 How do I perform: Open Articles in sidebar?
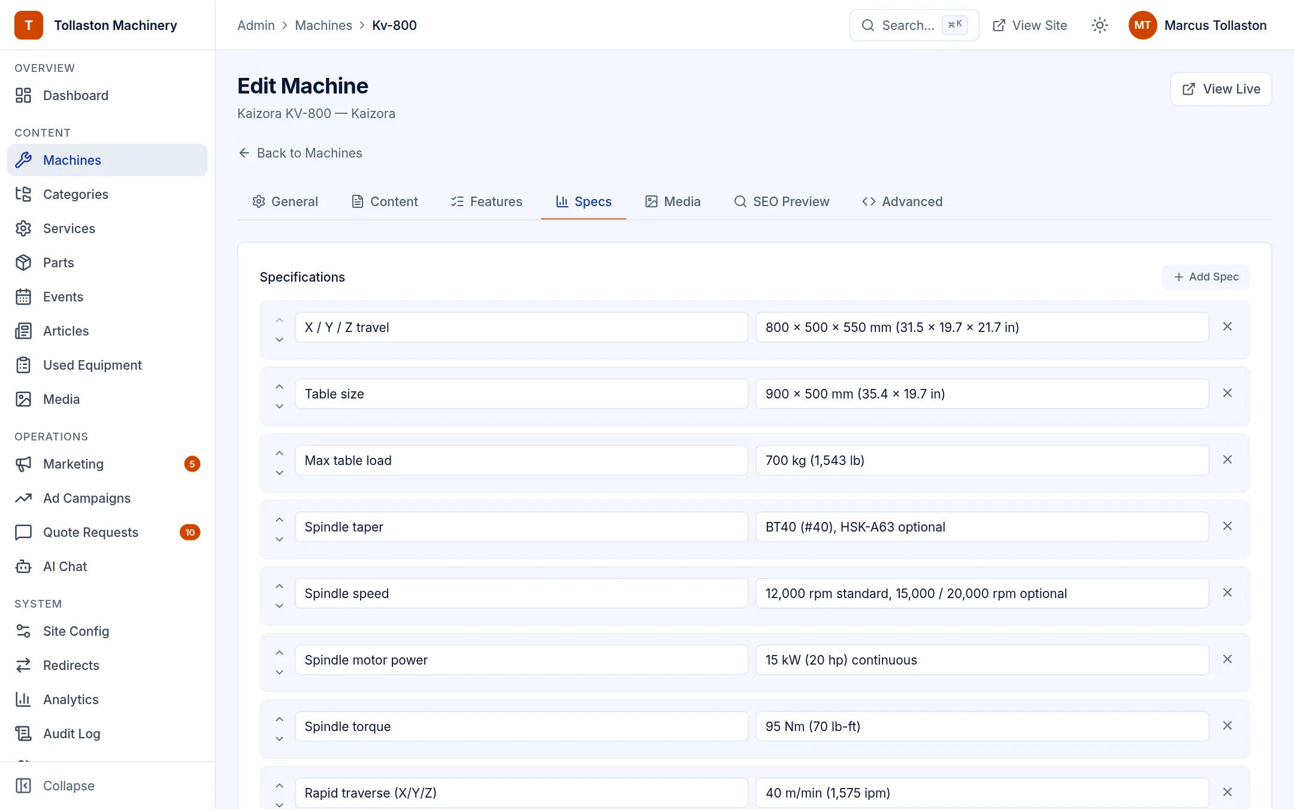point(107,331)
